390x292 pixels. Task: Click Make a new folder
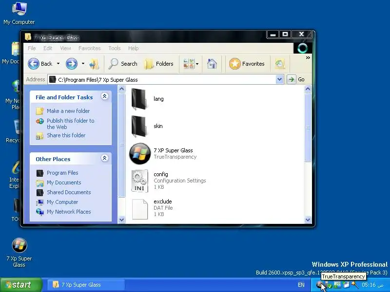coord(68,111)
